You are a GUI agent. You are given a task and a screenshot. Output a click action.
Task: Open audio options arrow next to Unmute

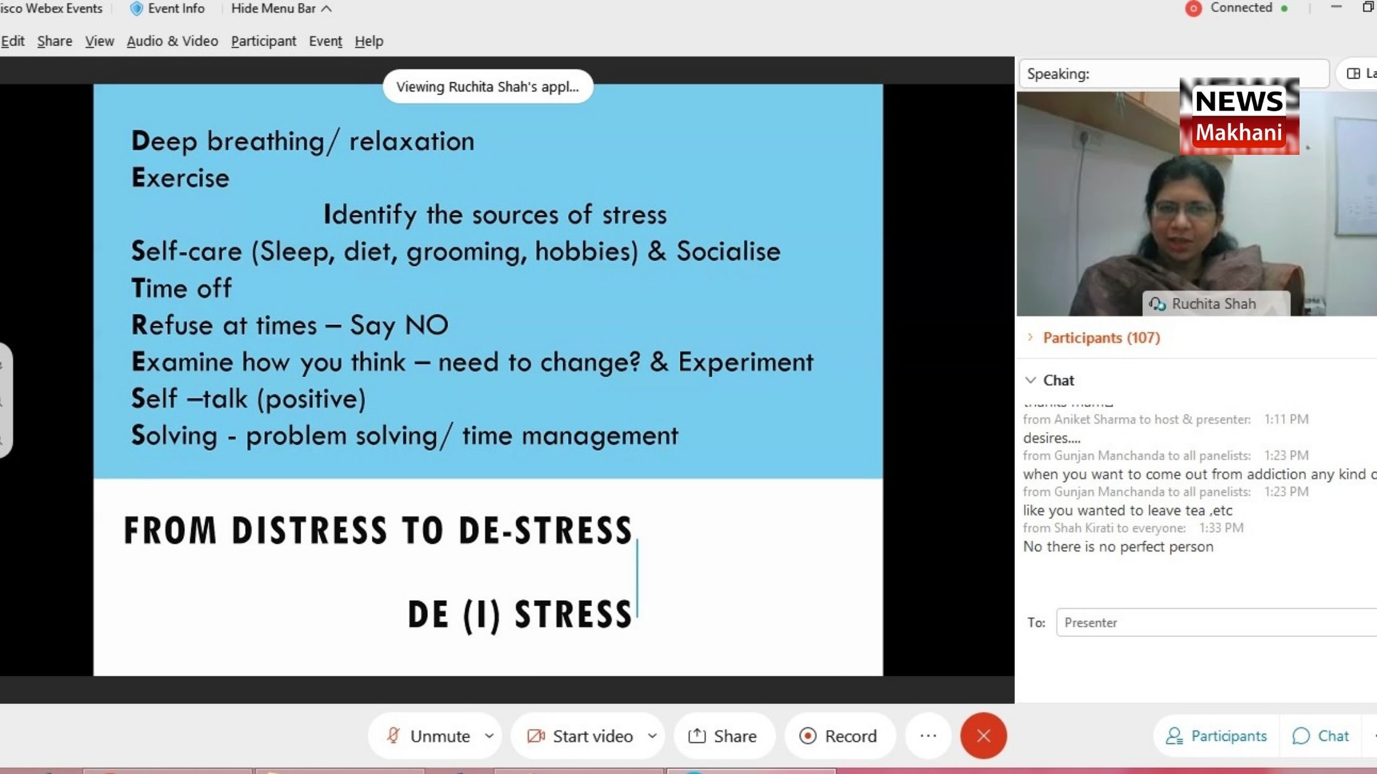(x=489, y=735)
